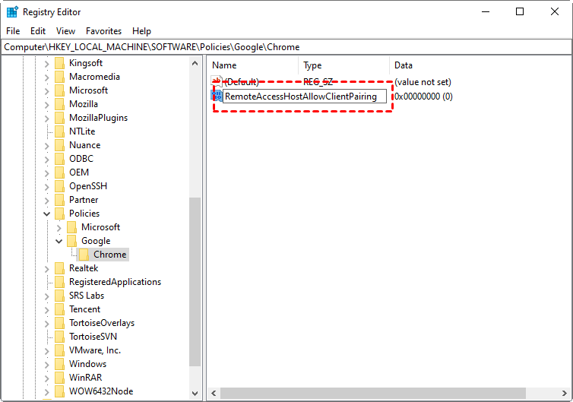The width and height of the screenshot is (573, 402).
Task: Click the ODBC folder icon
Action: click(59, 159)
